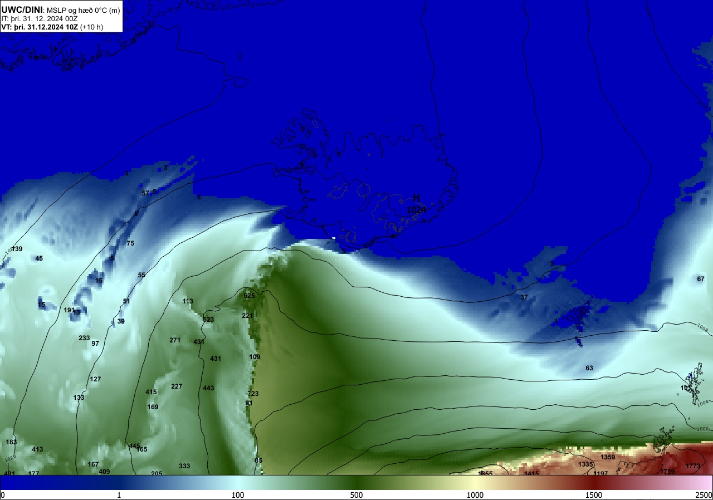
Task: Select the IT initial time line 00Z
Action: tap(40, 18)
